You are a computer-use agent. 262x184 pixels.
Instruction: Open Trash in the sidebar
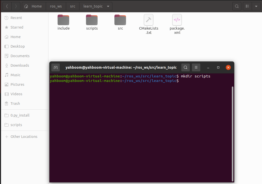(x=25, y=104)
